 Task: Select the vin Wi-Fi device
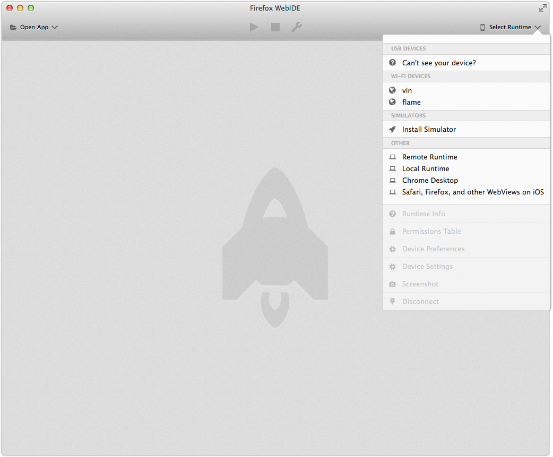click(x=466, y=90)
